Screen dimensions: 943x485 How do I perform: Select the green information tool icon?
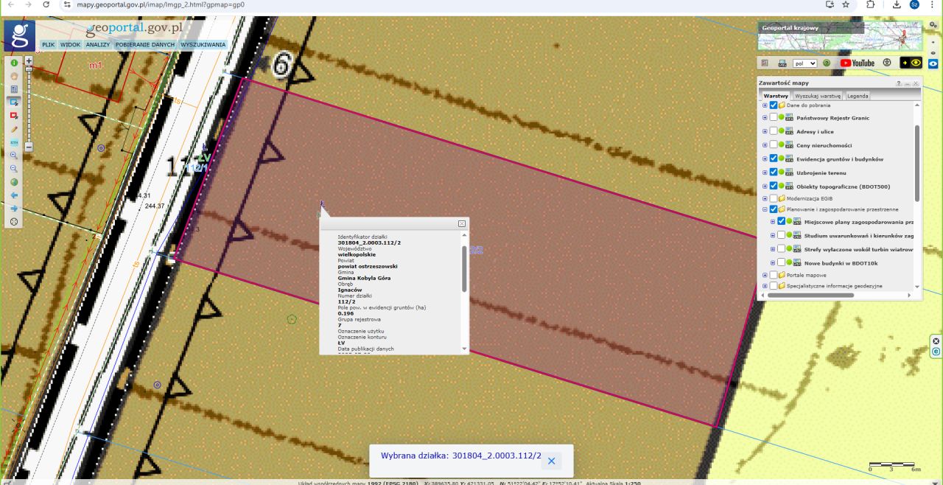pyautogui.click(x=14, y=63)
